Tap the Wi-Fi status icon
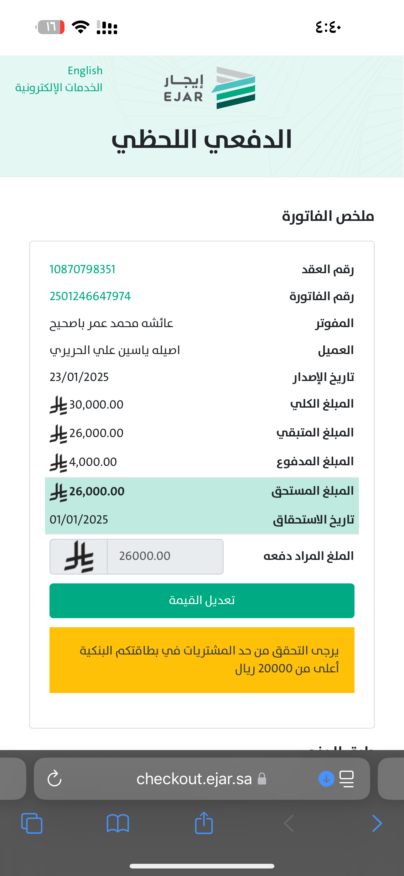This screenshot has width=404, height=876. click(80, 27)
